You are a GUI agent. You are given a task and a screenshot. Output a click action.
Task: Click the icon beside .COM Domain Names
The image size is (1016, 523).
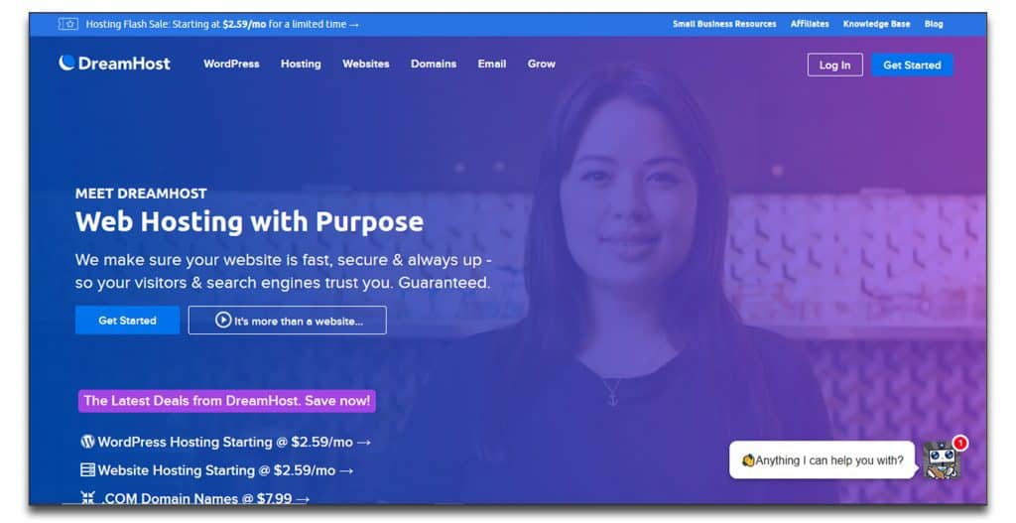coord(88,497)
